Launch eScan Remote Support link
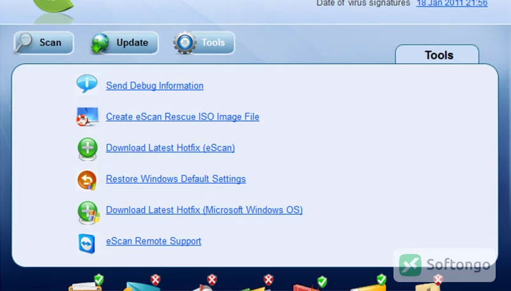 [153, 241]
